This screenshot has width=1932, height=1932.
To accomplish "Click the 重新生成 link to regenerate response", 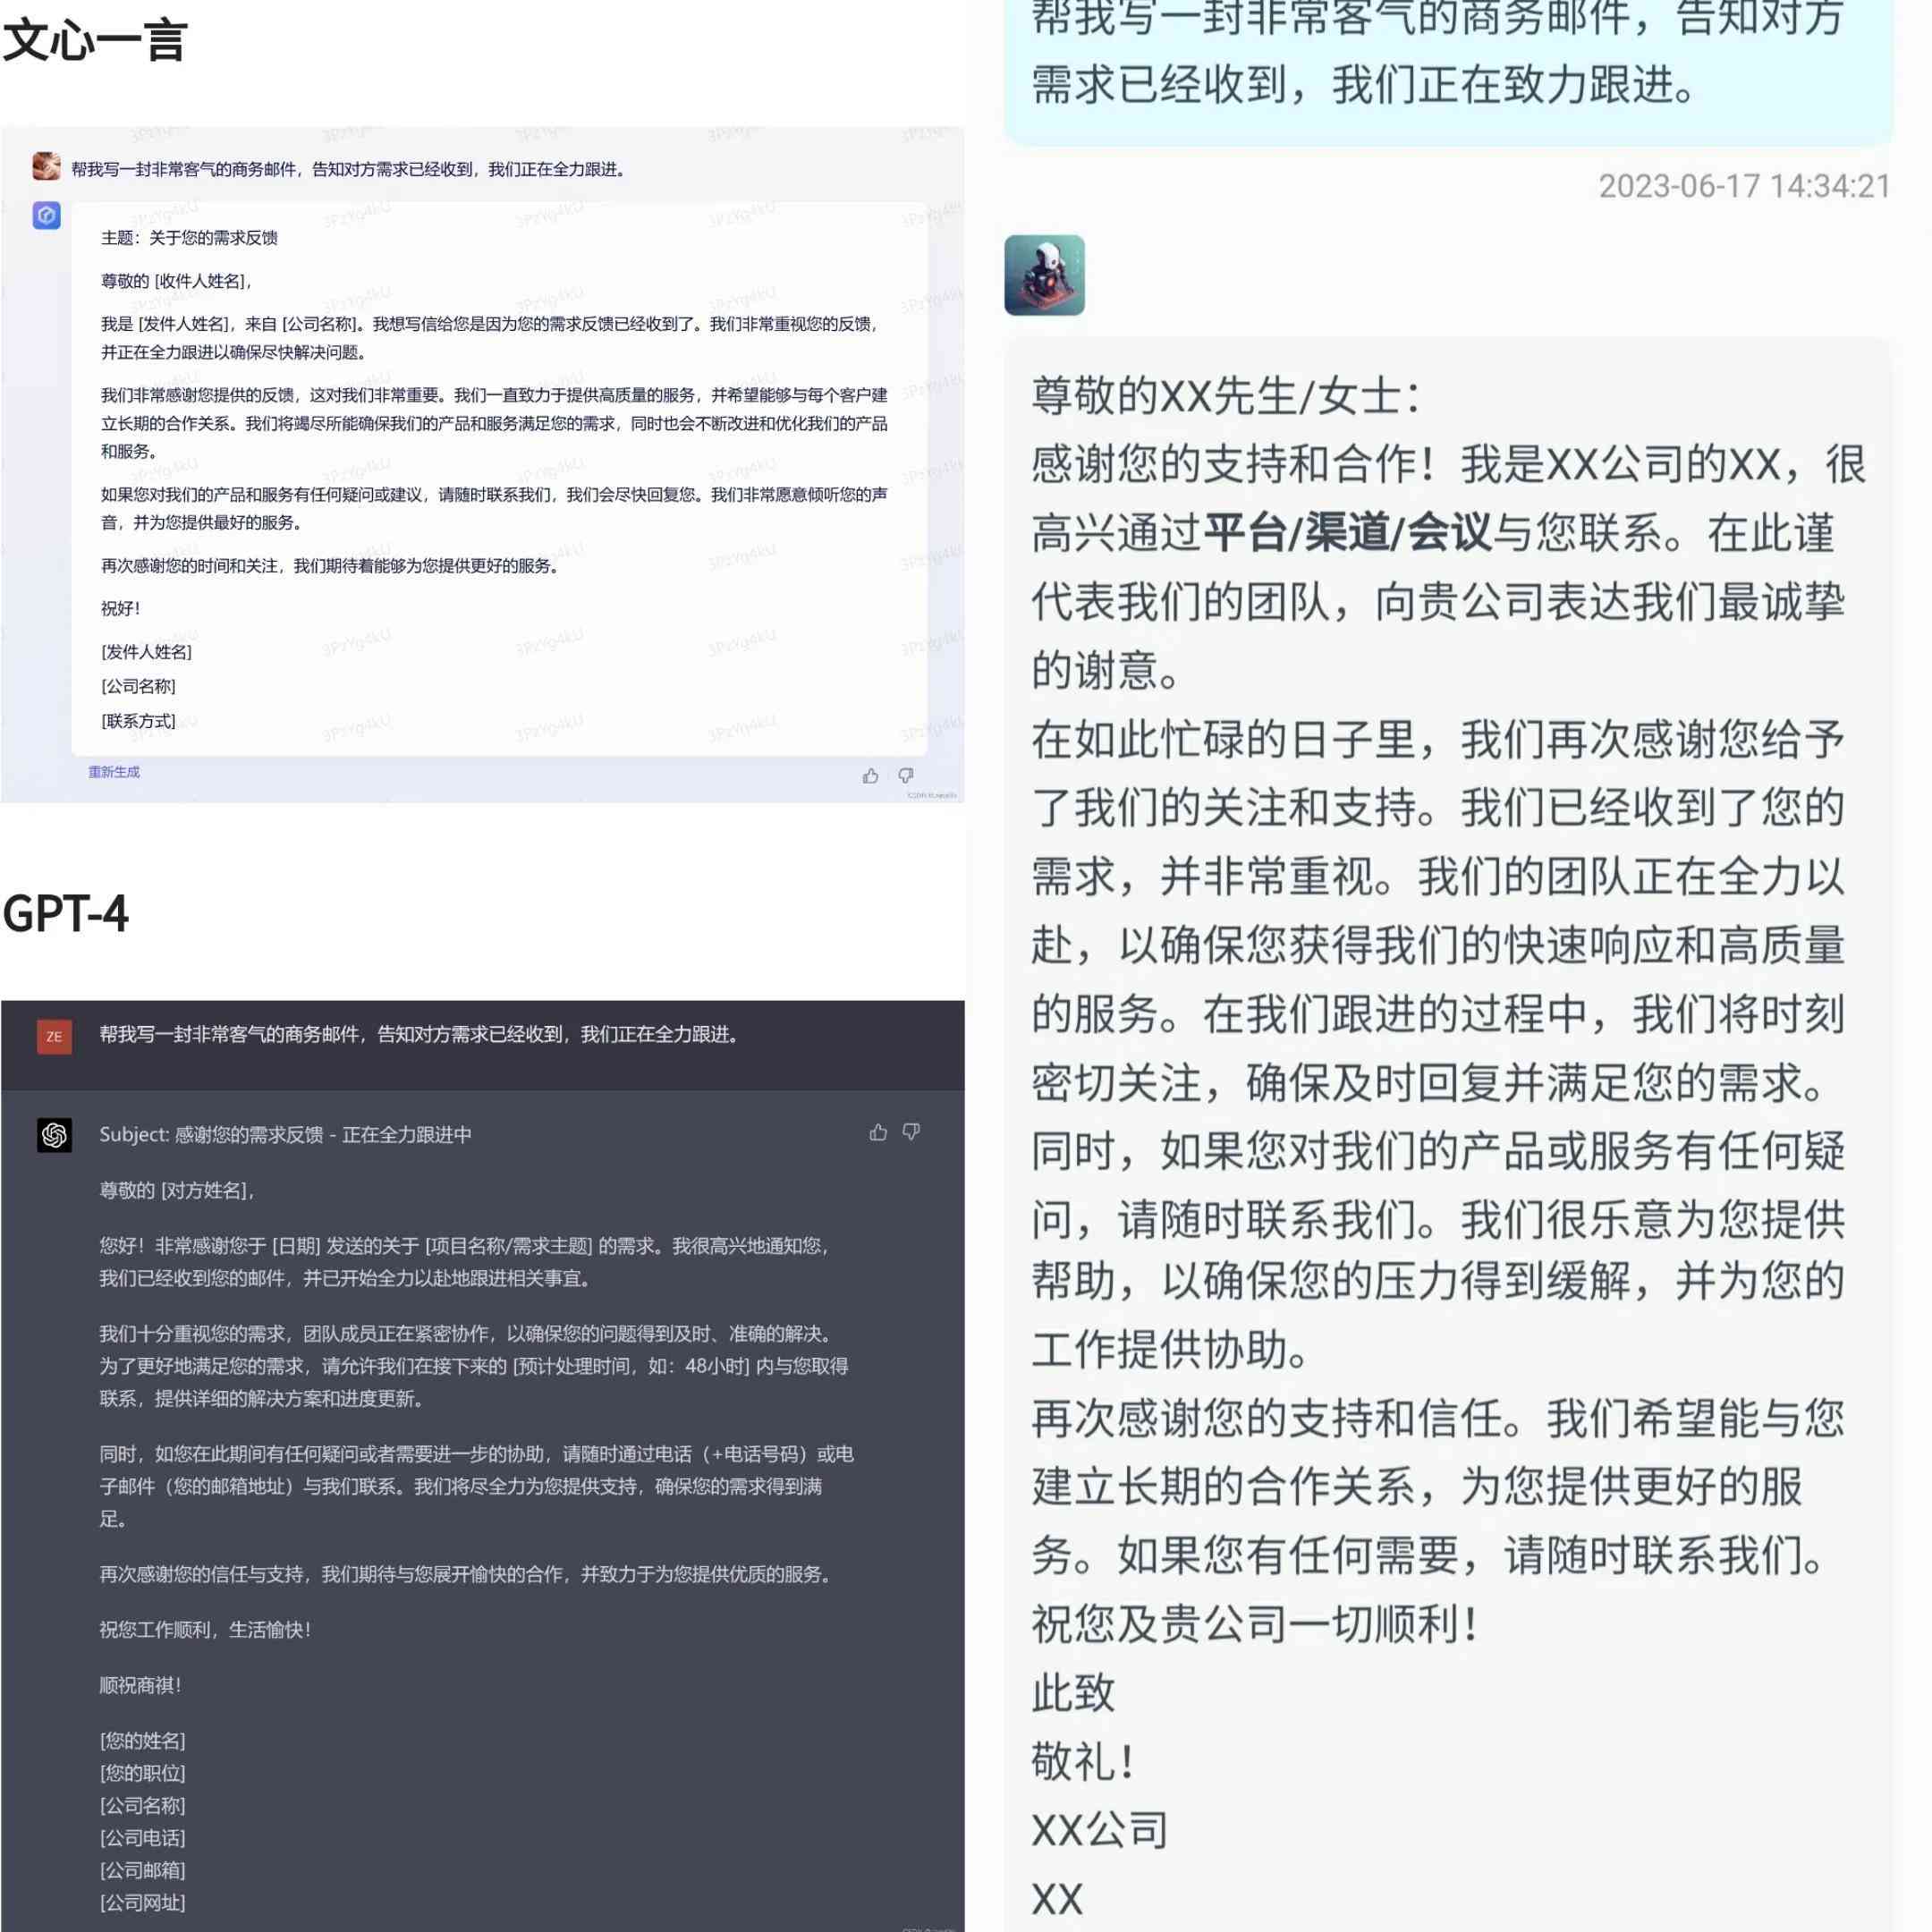I will (114, 771).
